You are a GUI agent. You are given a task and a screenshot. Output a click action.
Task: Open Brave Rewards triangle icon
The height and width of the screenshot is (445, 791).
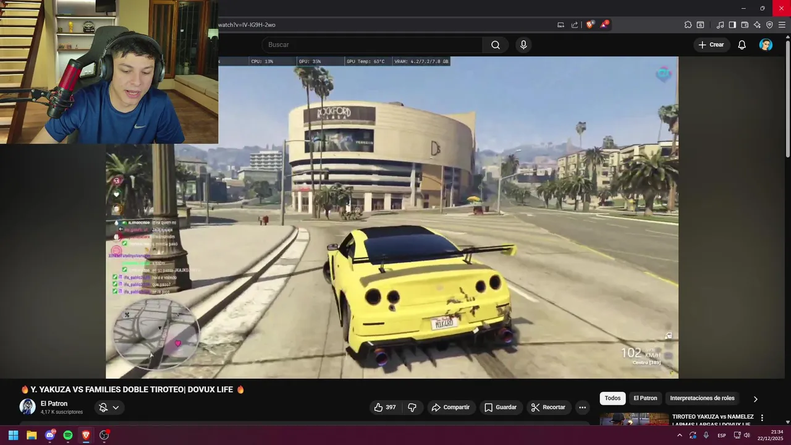click(604, 25)
